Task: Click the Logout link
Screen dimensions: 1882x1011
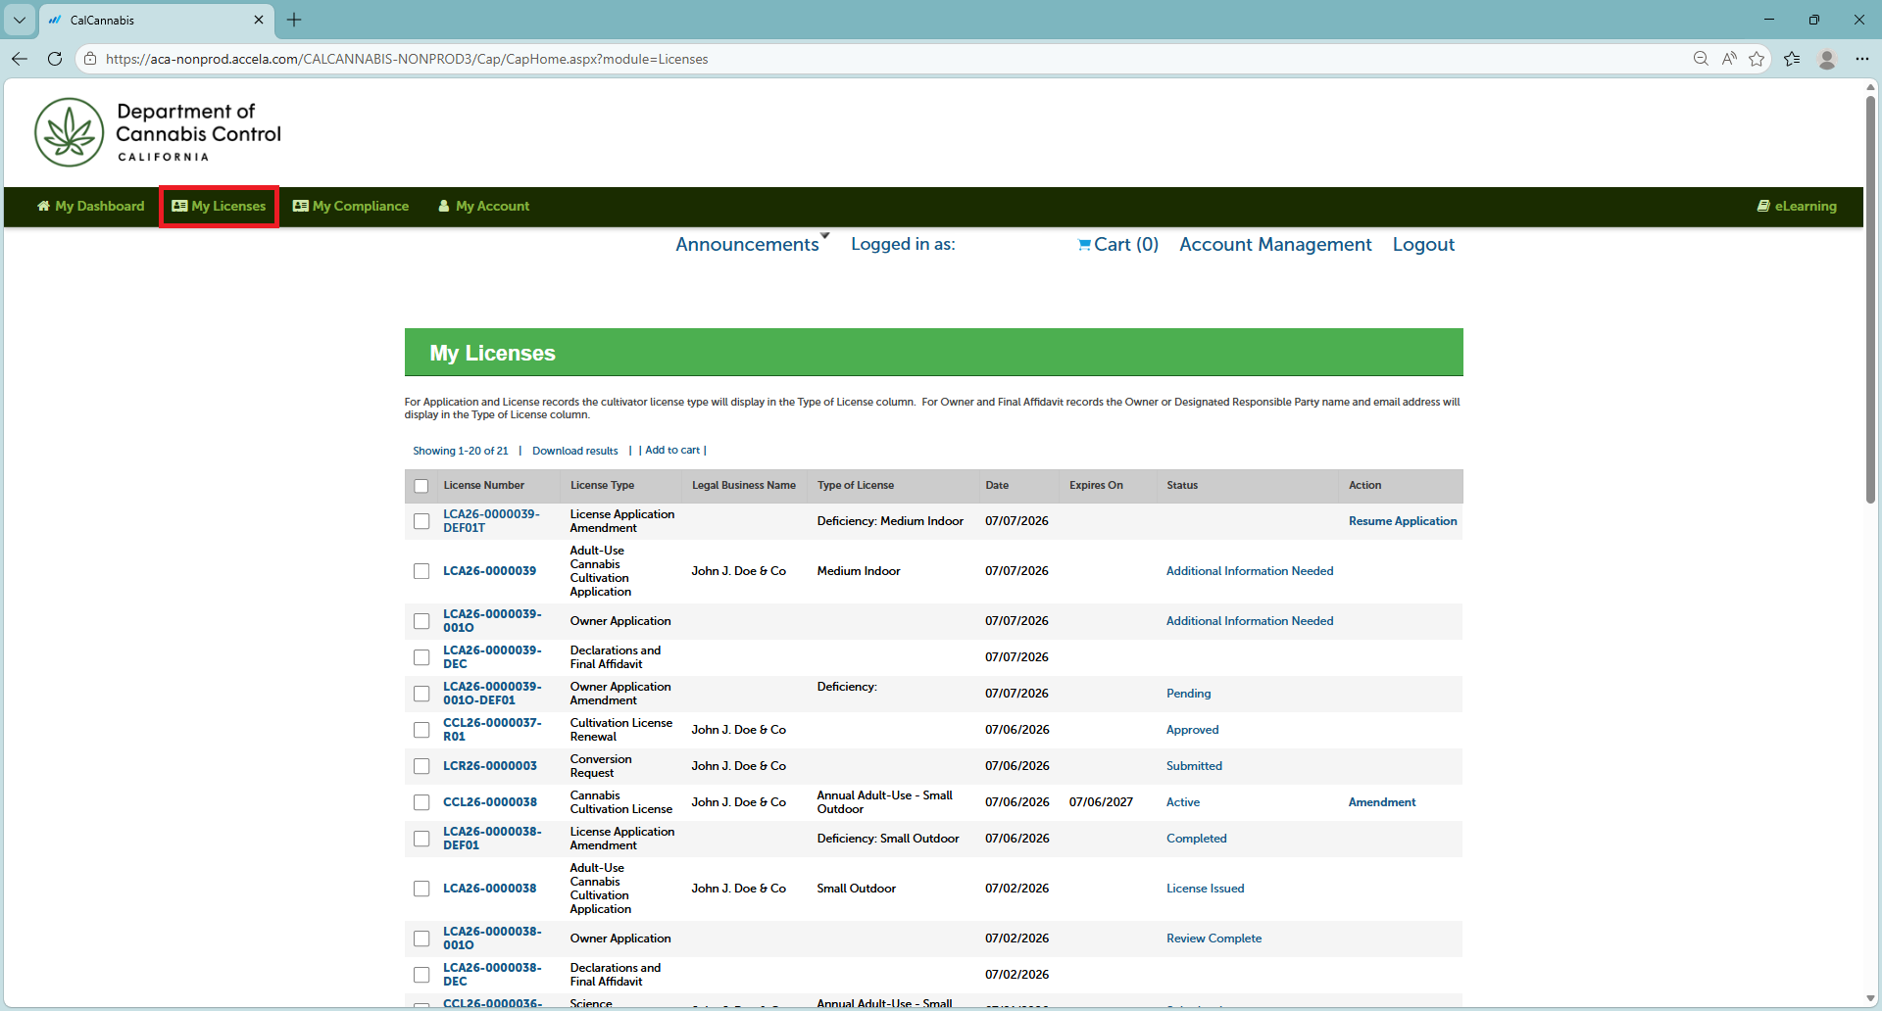Action: 1423,244
